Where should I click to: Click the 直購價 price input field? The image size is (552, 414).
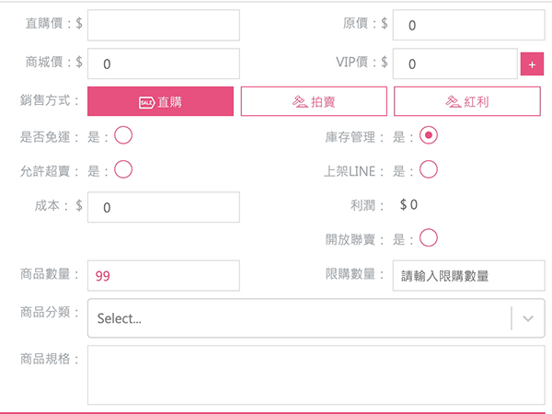pyautogui.click(x=163, y=25)
